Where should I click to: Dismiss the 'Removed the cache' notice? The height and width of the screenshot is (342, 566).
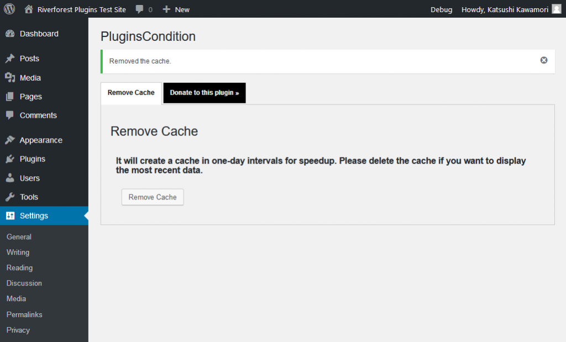[x=544, y=60]
